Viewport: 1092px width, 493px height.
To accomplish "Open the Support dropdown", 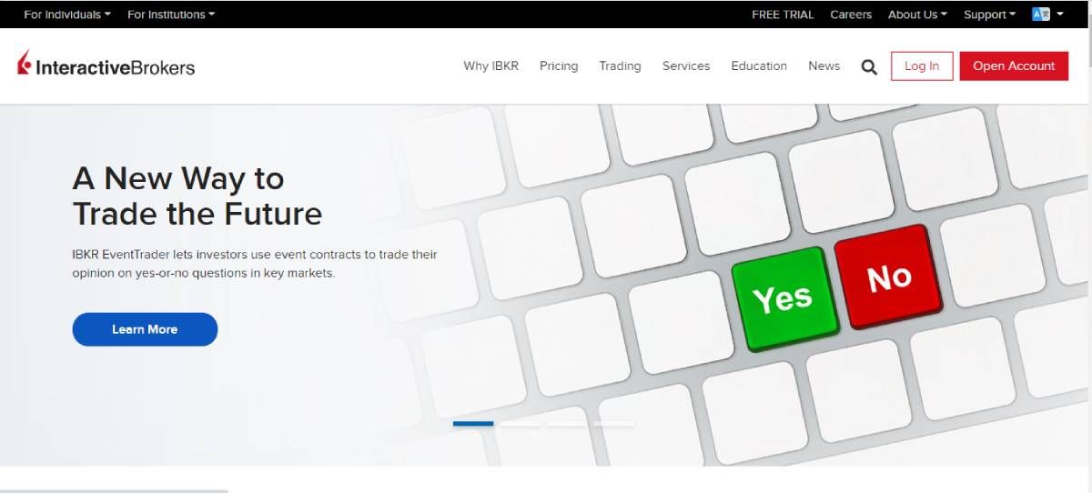I will (x=989, y=15).
